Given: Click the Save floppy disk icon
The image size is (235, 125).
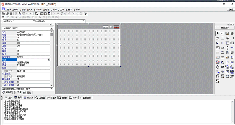Looking at the screenshot, I should (x=11, y=13).
